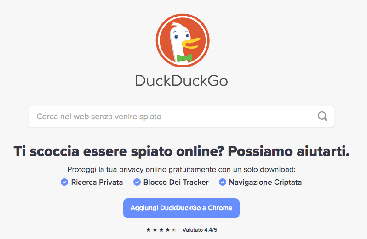This screenshot has height=239, width=367.
Task: Click the DuckDuckGo duck logo
Action: (183, 40)
